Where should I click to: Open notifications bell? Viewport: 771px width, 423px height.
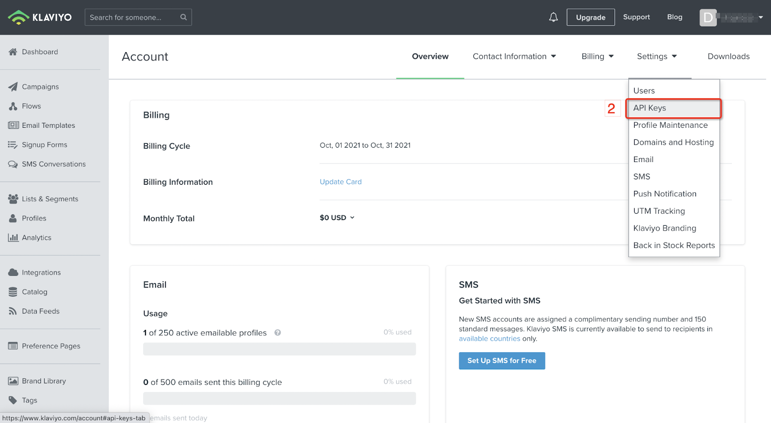(553, 17)
